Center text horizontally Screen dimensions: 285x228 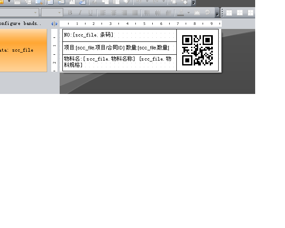pos(114,13)
